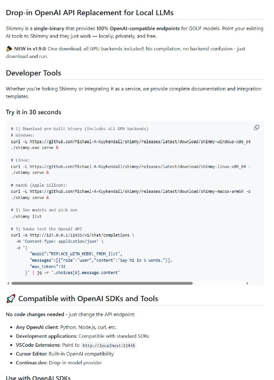Click the right scroll arrow of code block

coord(247,283)
